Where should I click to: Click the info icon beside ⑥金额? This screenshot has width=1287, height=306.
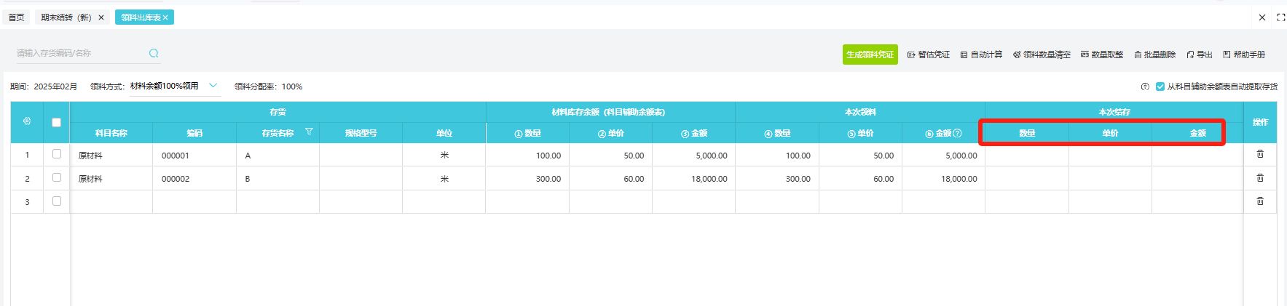pos(957,133)
